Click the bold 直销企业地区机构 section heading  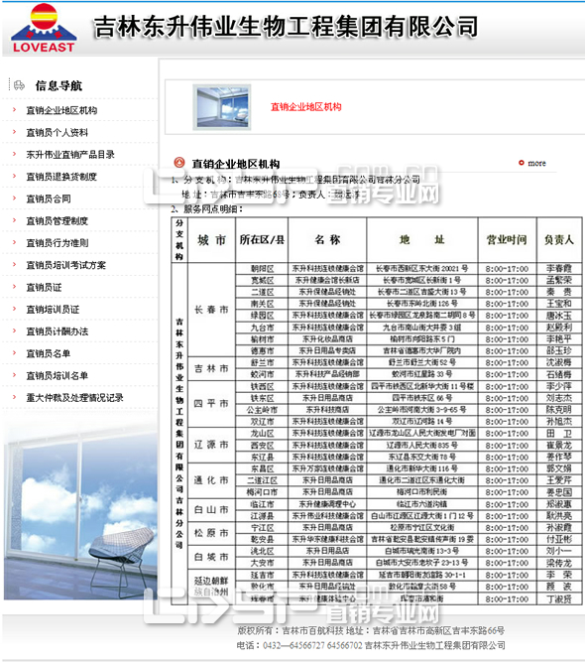(x=236, y=164)
